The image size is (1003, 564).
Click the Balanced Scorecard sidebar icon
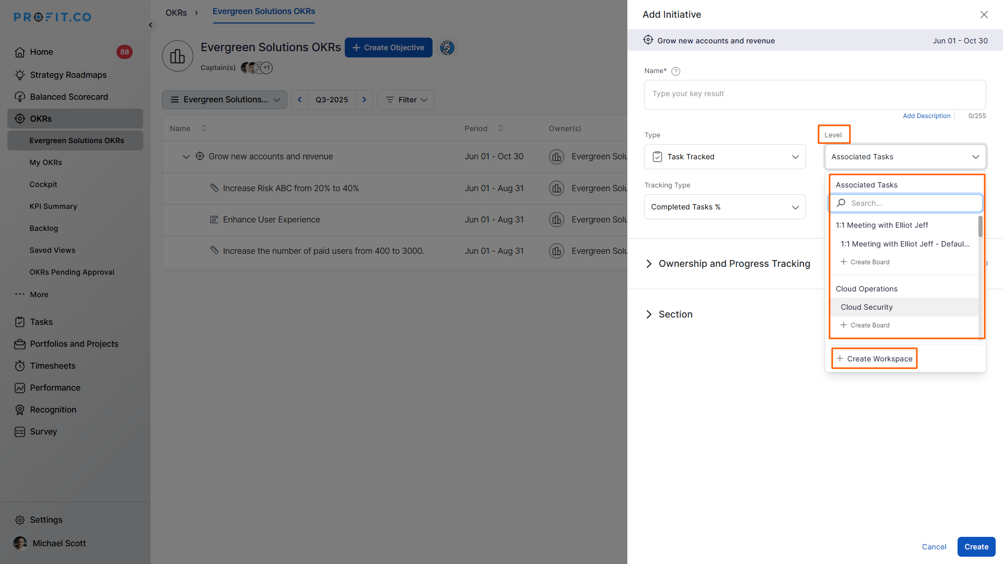[20, 97]
